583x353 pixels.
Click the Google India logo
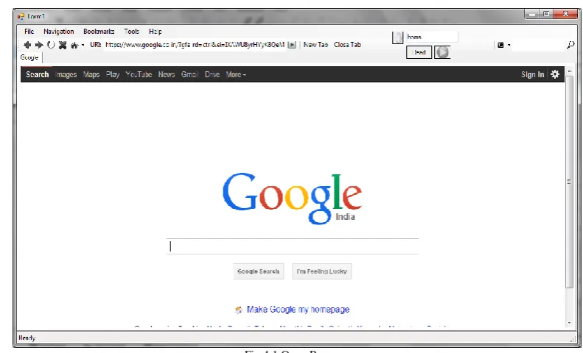pyautogui.click(x=293, y=199)
